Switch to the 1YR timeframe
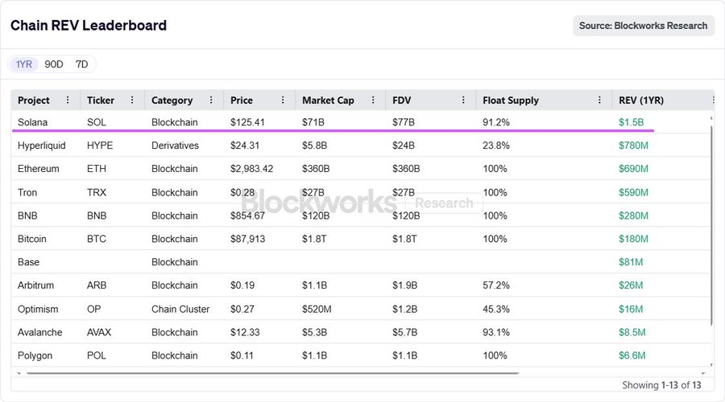725x402 pixels. [x=24, y=64]
